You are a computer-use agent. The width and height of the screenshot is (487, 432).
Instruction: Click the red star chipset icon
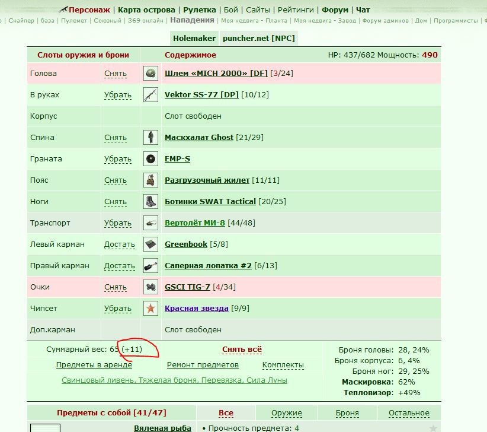(x=150, y=308)
